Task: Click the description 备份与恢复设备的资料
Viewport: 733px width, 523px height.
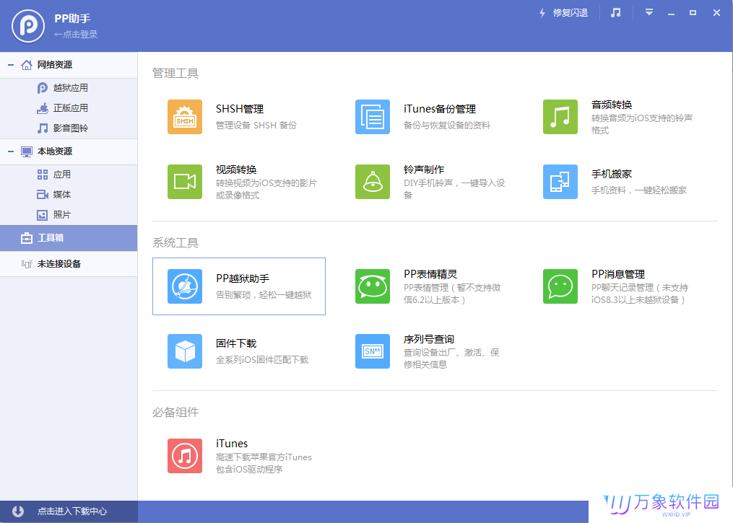Action: 447,125
